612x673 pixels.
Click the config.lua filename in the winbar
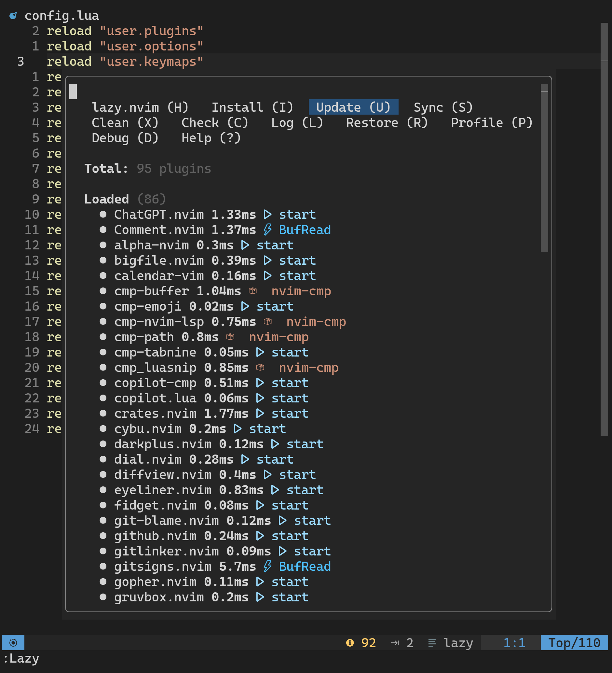62,16
